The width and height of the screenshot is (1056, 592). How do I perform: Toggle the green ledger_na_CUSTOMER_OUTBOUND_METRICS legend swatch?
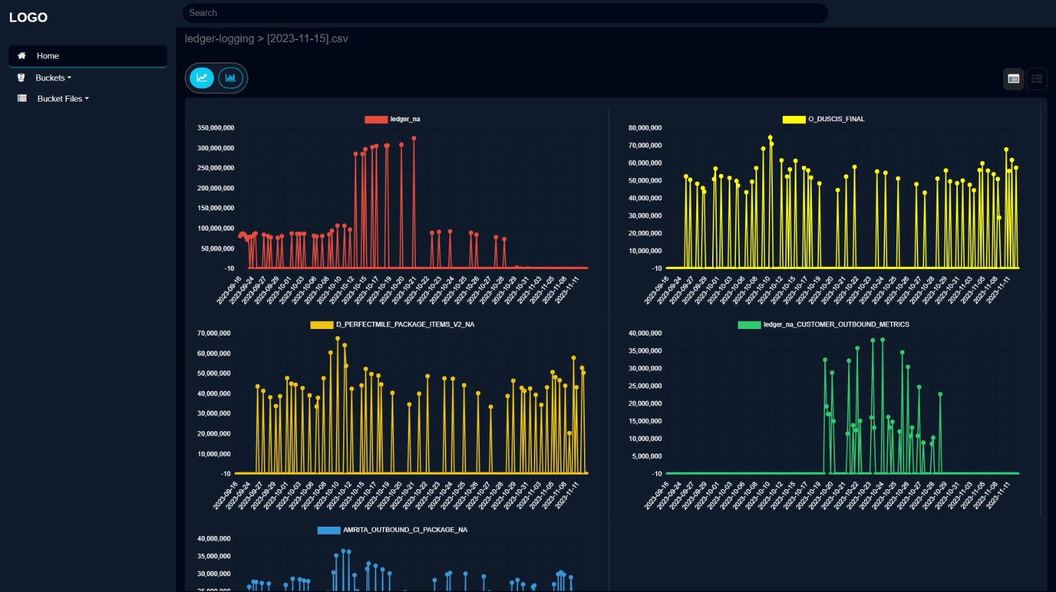point(749,325)
